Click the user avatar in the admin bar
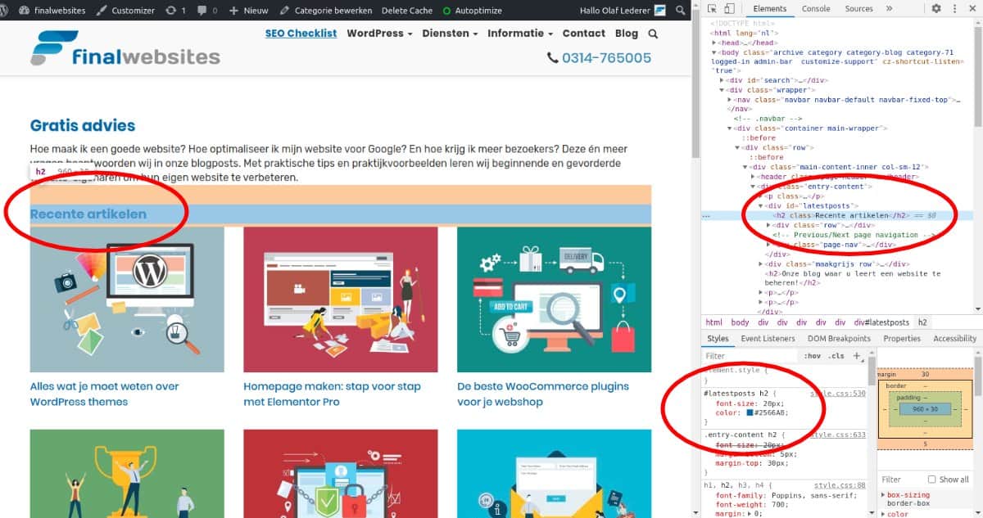Screen dimensions: 983x518 point(660,11)
